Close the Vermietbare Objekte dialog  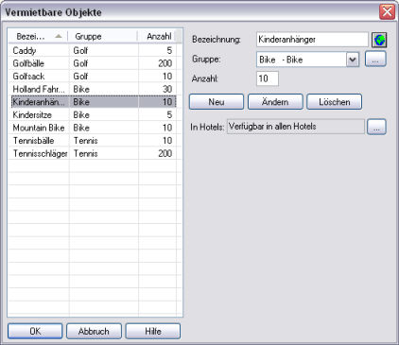click(387, 12)
